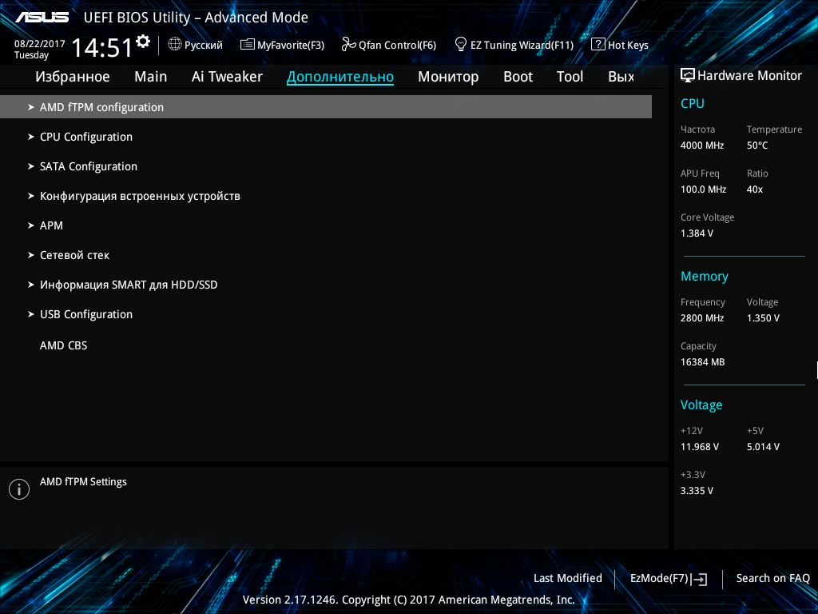This screenshot has width=818, height=614.
Task: Open MyFavorite(F3) menu
Action: tap(282, 45)
